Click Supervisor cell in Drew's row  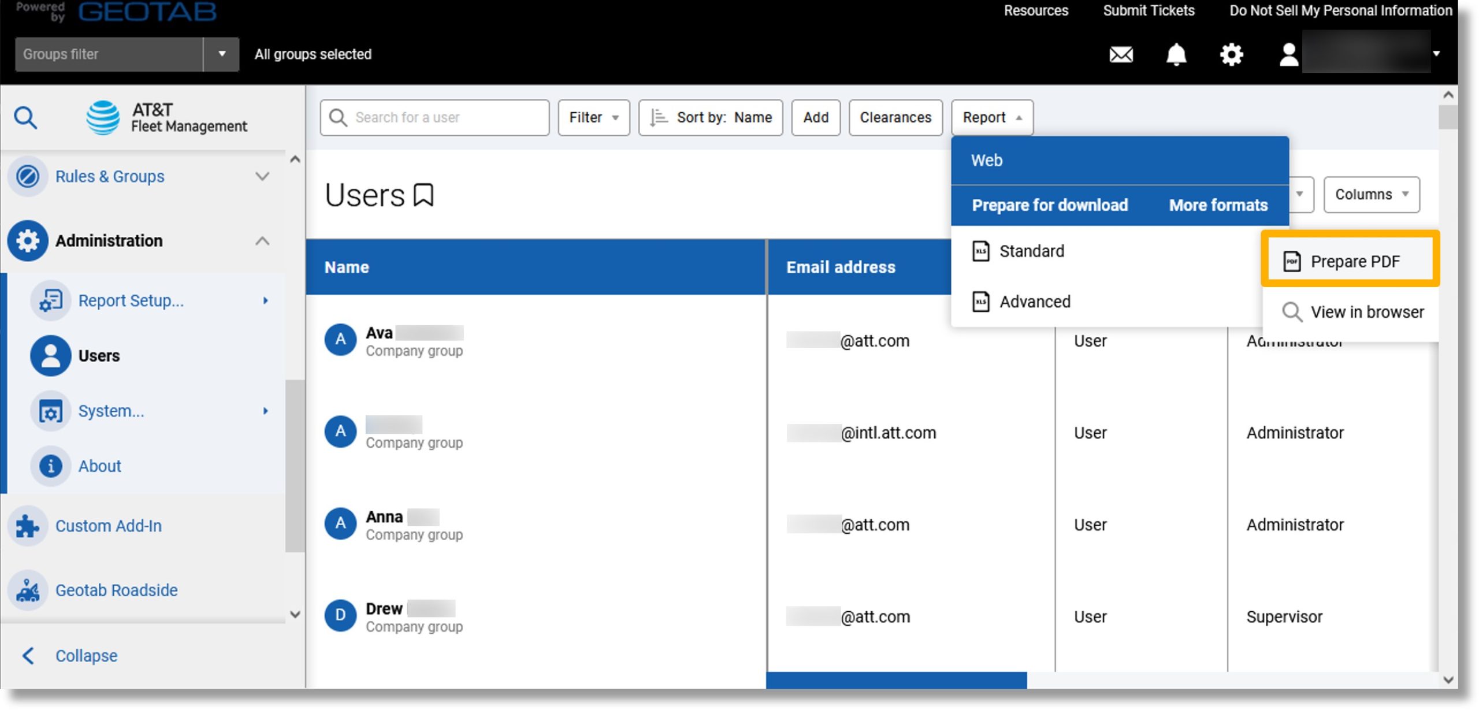(1284, 616)
